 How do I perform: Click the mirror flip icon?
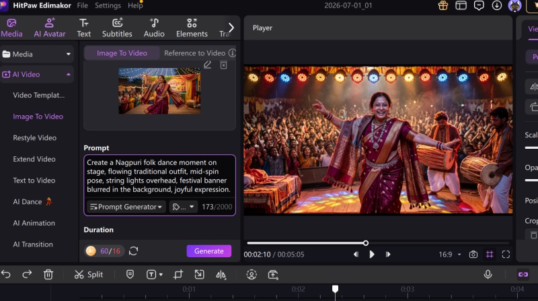click(221, 275)
